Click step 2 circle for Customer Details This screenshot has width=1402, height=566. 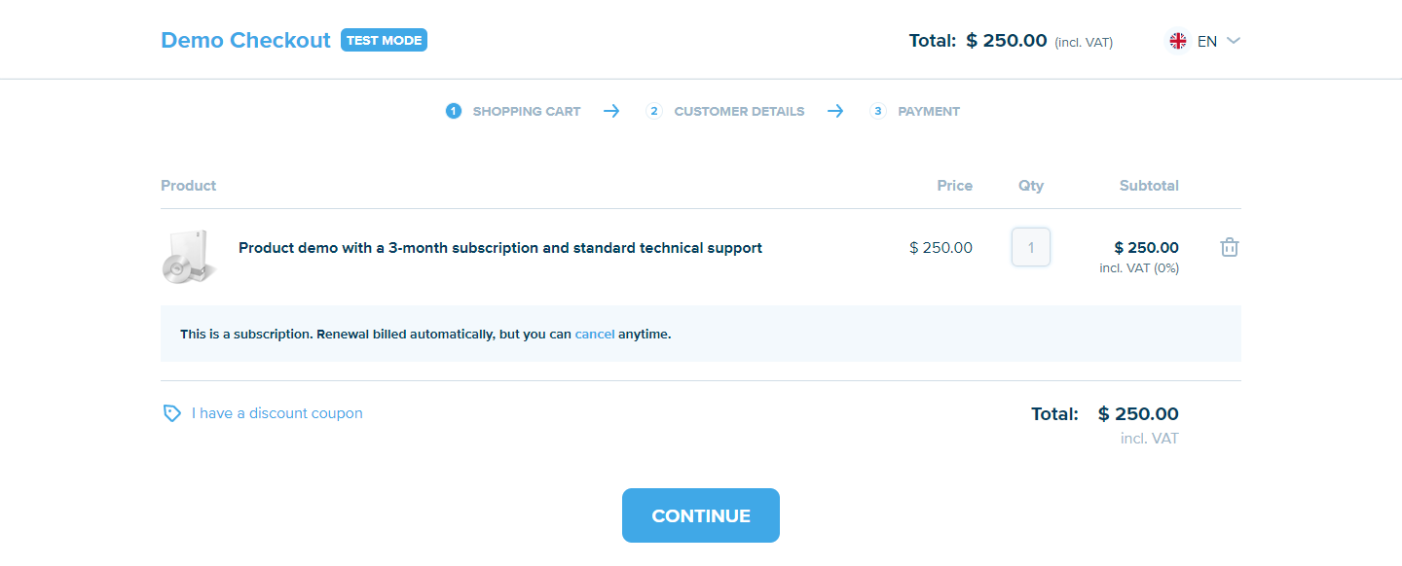[x=654, y=111]
